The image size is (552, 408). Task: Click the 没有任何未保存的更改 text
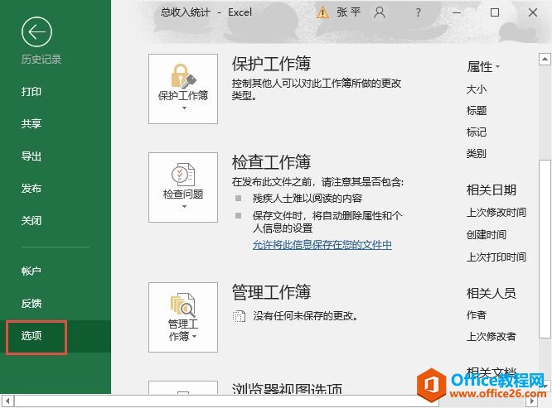[306, 316]
